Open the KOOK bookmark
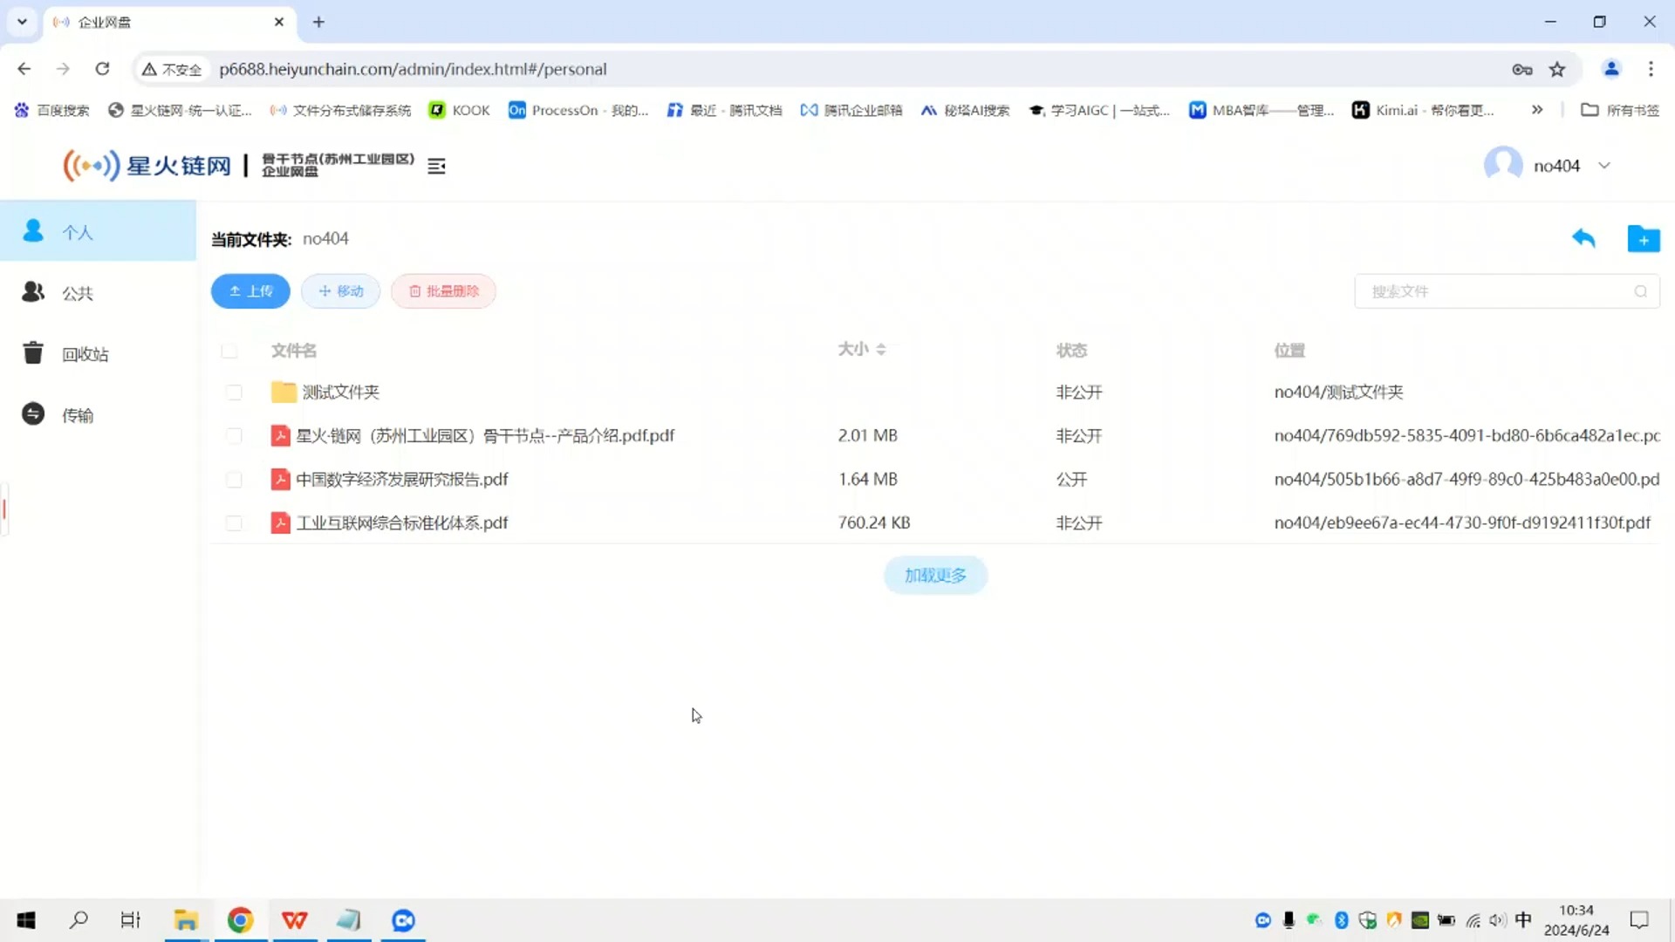Screen dimensions: 1675x942 tap(459, 110)
